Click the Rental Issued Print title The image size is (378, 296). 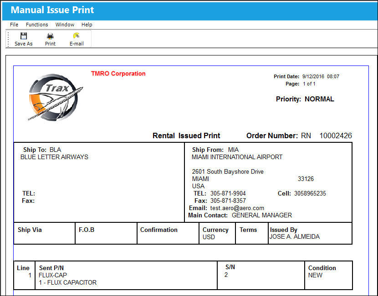(x=186, y=136)
